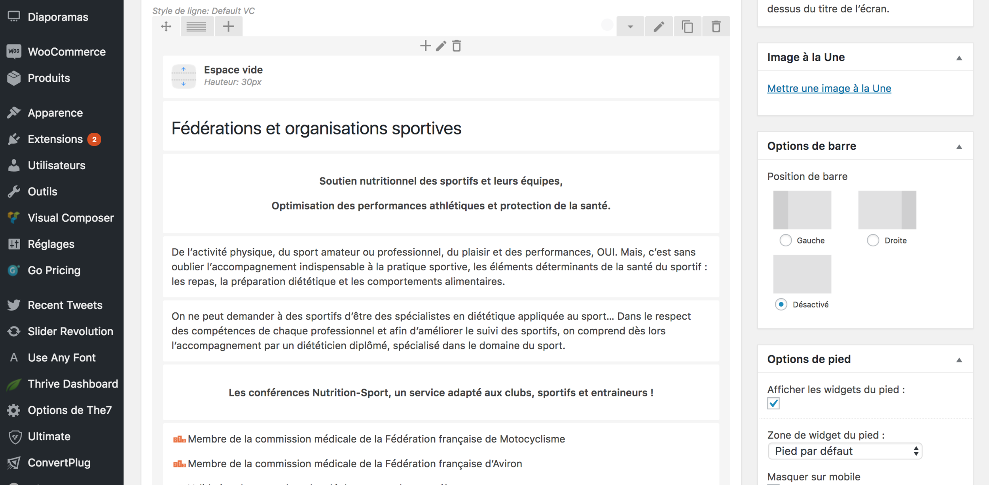Click the row's add column plus icon
Viewport: 989px width, 485px height.
(x=228, y=26)
